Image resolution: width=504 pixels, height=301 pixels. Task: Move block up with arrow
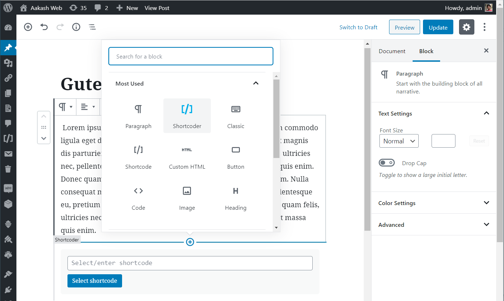coord(44,116)
